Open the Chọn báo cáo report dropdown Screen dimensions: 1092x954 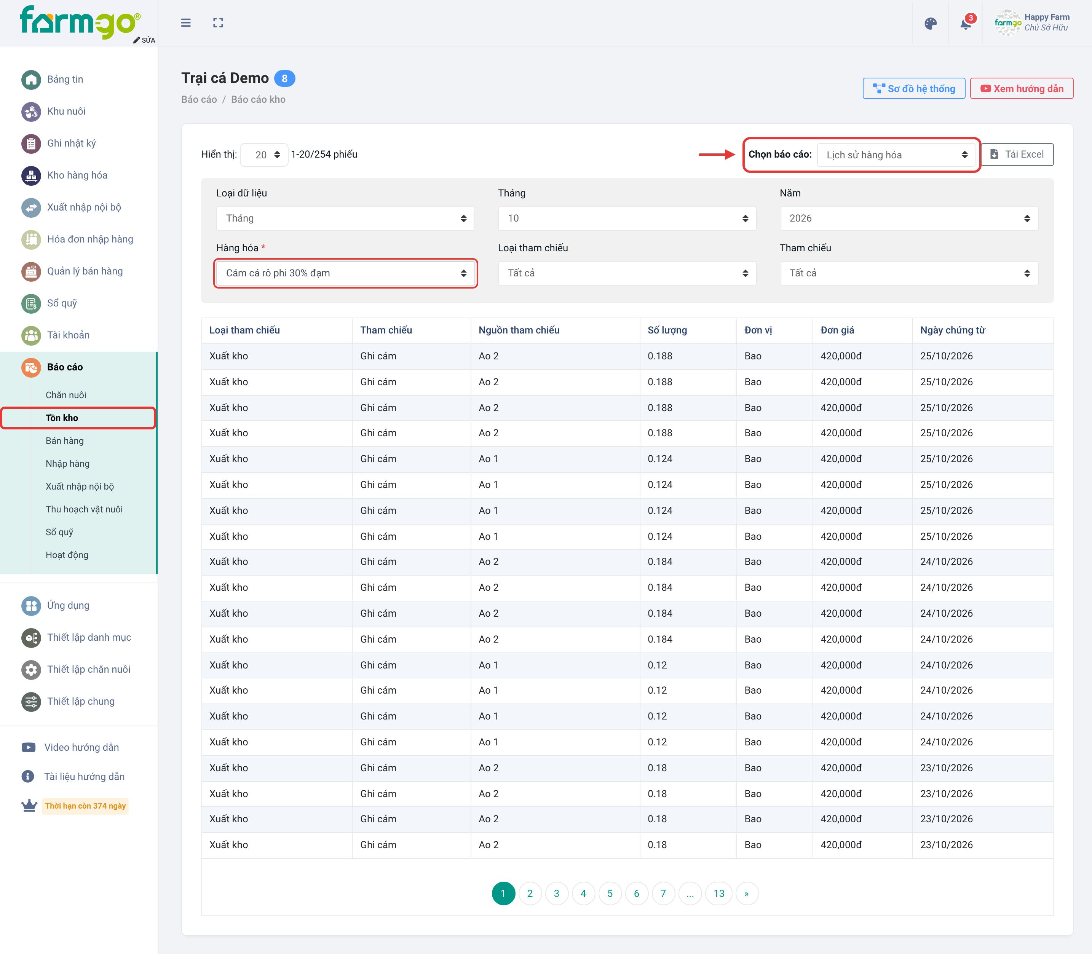896,155
